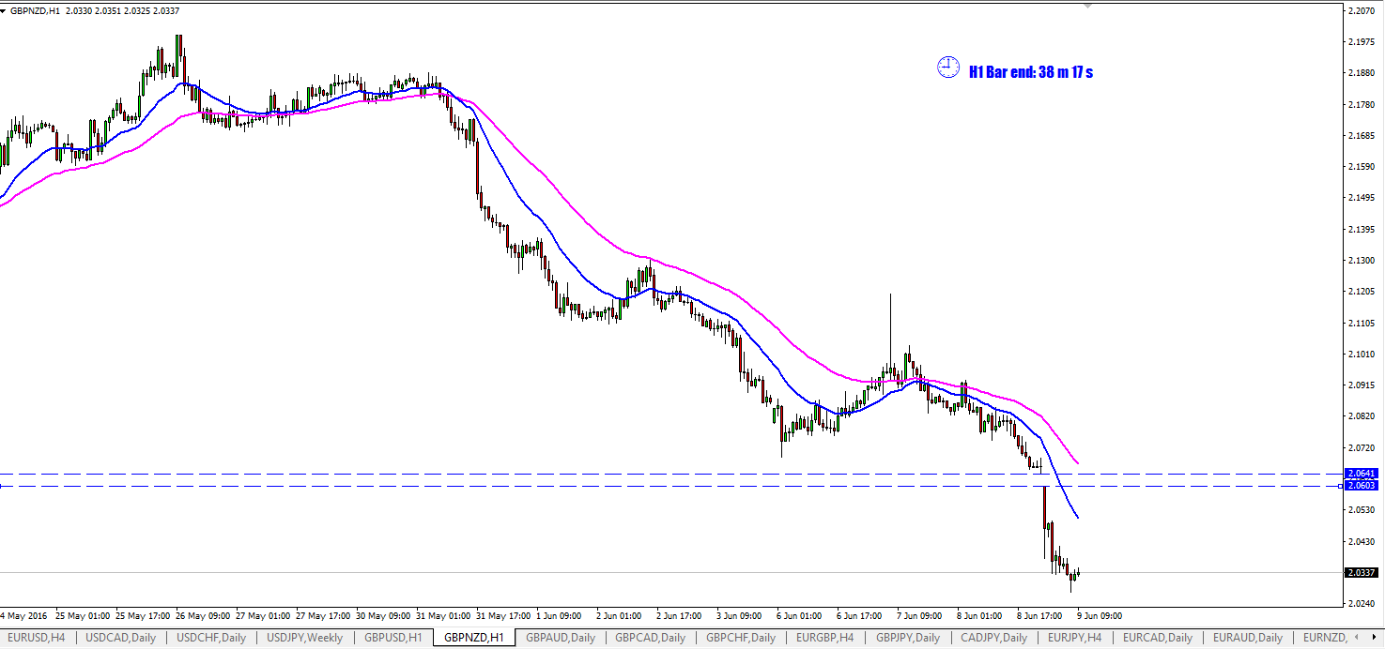The image size is (1385, 649).
Task: Select the GBPCHF,Daily tab
Action: click(741, 638)
